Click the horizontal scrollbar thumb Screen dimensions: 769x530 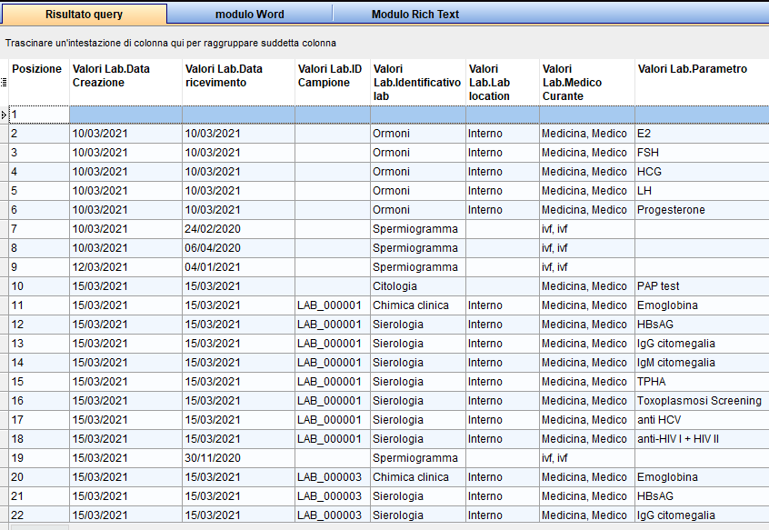coord(40,527)
